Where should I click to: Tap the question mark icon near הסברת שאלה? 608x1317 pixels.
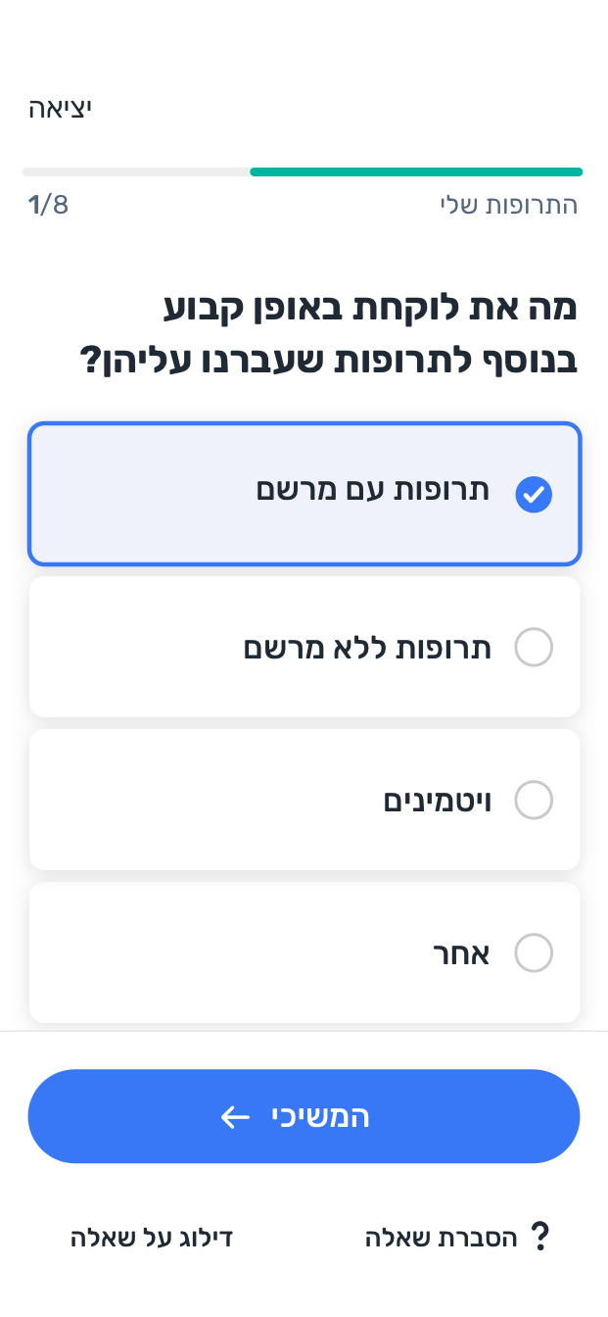click(x=538, y=1237)
